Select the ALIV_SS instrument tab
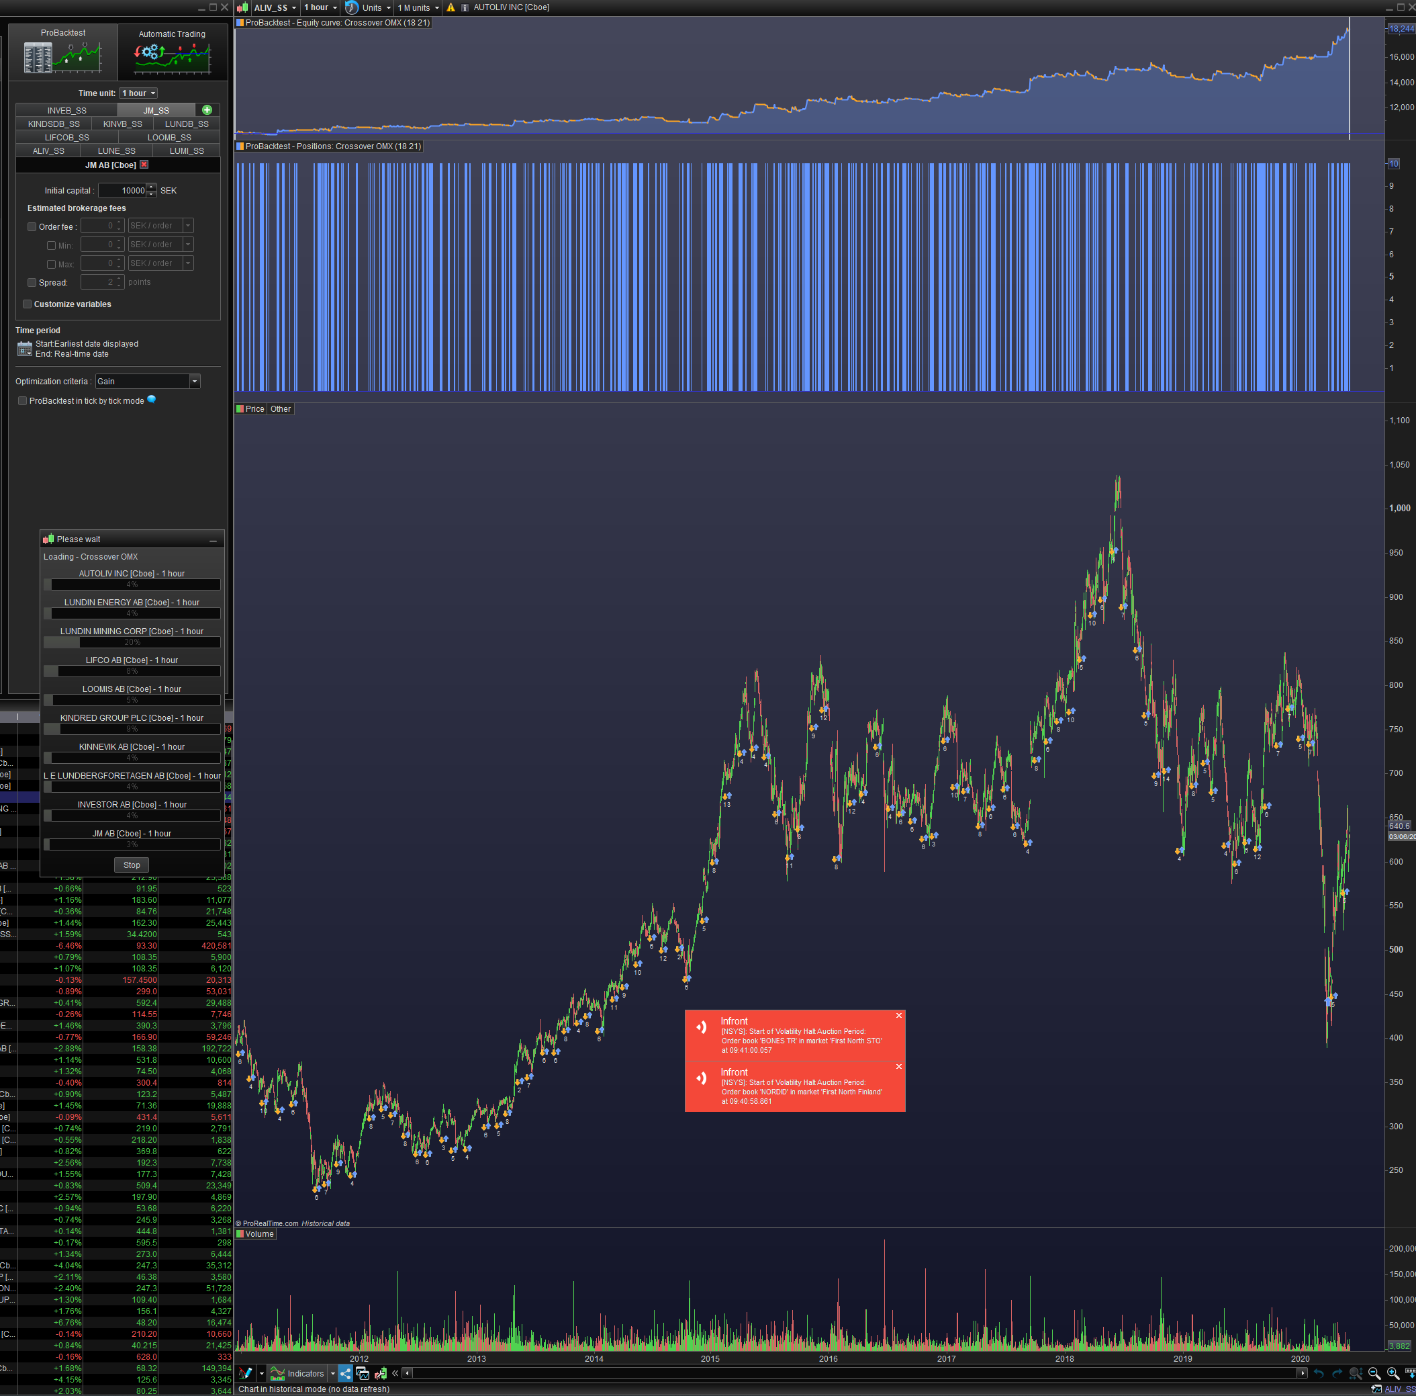The height and width of the screenshot is (1396, 1416). pyautogui.click(x=48, y=151)
